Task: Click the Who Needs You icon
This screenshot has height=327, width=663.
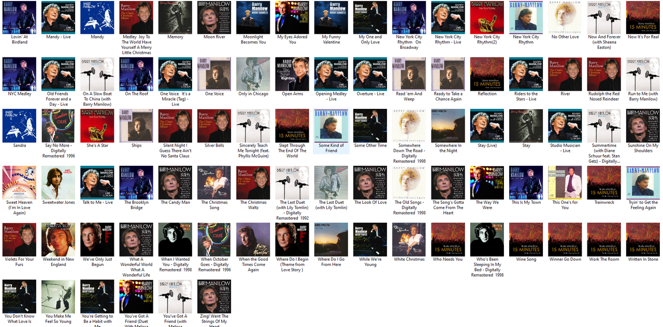Action: pos(448,240)
